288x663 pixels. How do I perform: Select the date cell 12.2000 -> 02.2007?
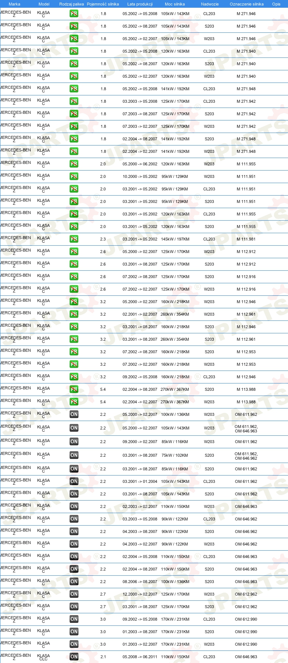coord(140,594)
